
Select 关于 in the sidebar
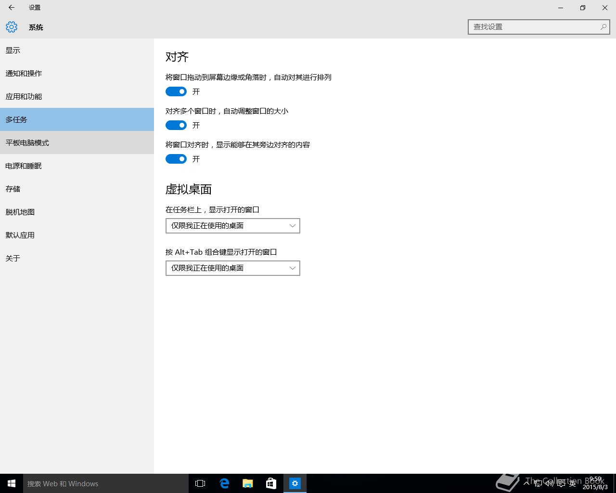(x=77, y=258)
